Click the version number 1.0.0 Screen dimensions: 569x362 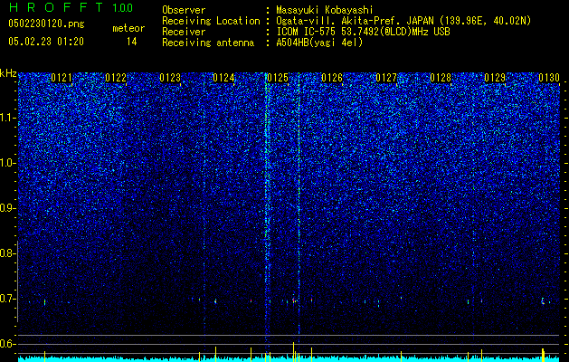coord(123,8)
